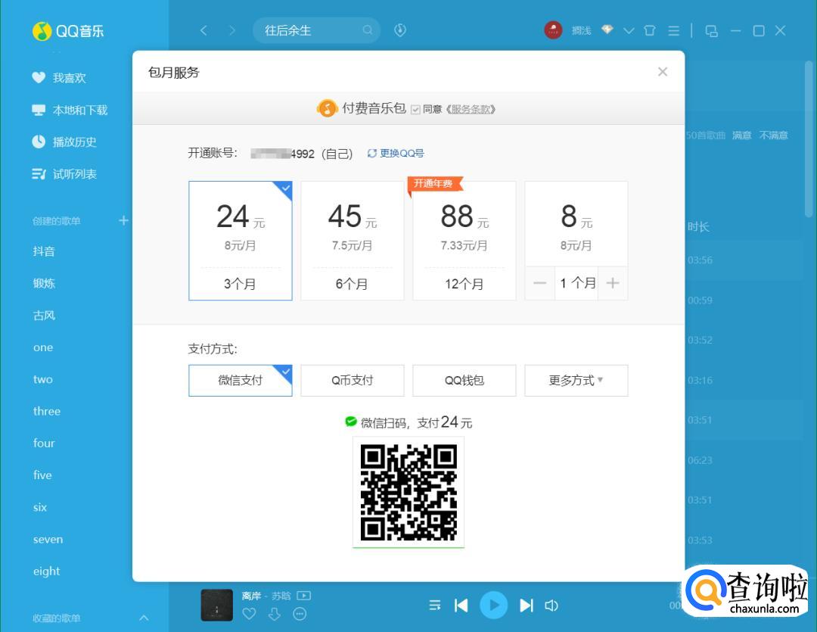817x632 pixels.
Task: Close the 包月服务 dialog
Action: point(662,72)
